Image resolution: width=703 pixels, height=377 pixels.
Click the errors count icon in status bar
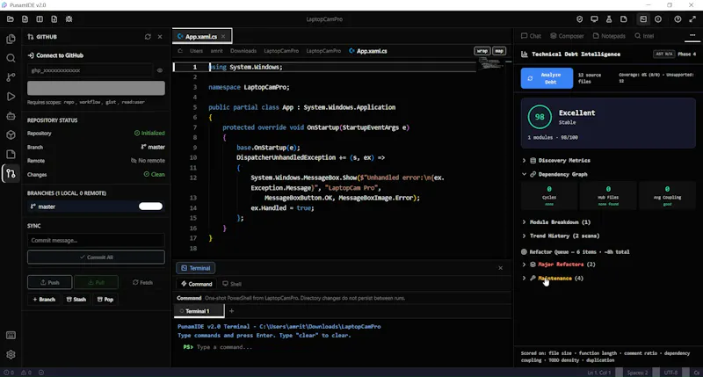(9, 373)
